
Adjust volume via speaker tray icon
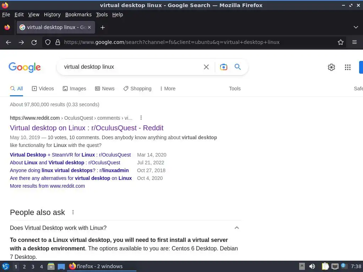click(312, 266)
